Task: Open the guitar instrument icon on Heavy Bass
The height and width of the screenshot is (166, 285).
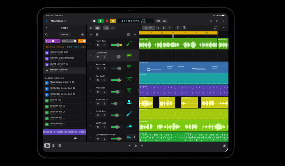Action: tap(129, 44)
